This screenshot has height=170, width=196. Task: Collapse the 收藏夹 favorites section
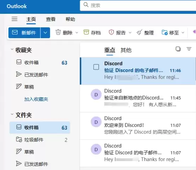point(12,49)
